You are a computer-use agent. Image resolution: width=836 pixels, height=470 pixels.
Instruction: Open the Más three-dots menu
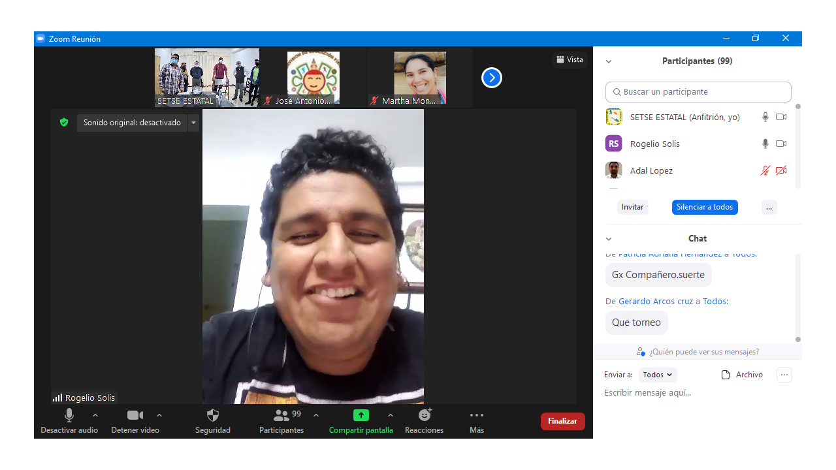(477, 415)
